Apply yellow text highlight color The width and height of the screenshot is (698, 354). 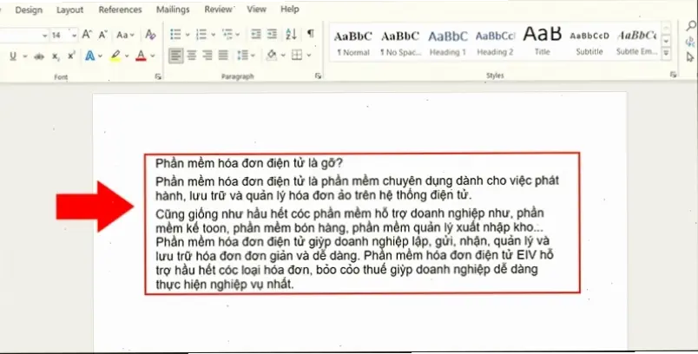[x=115, y=56]
